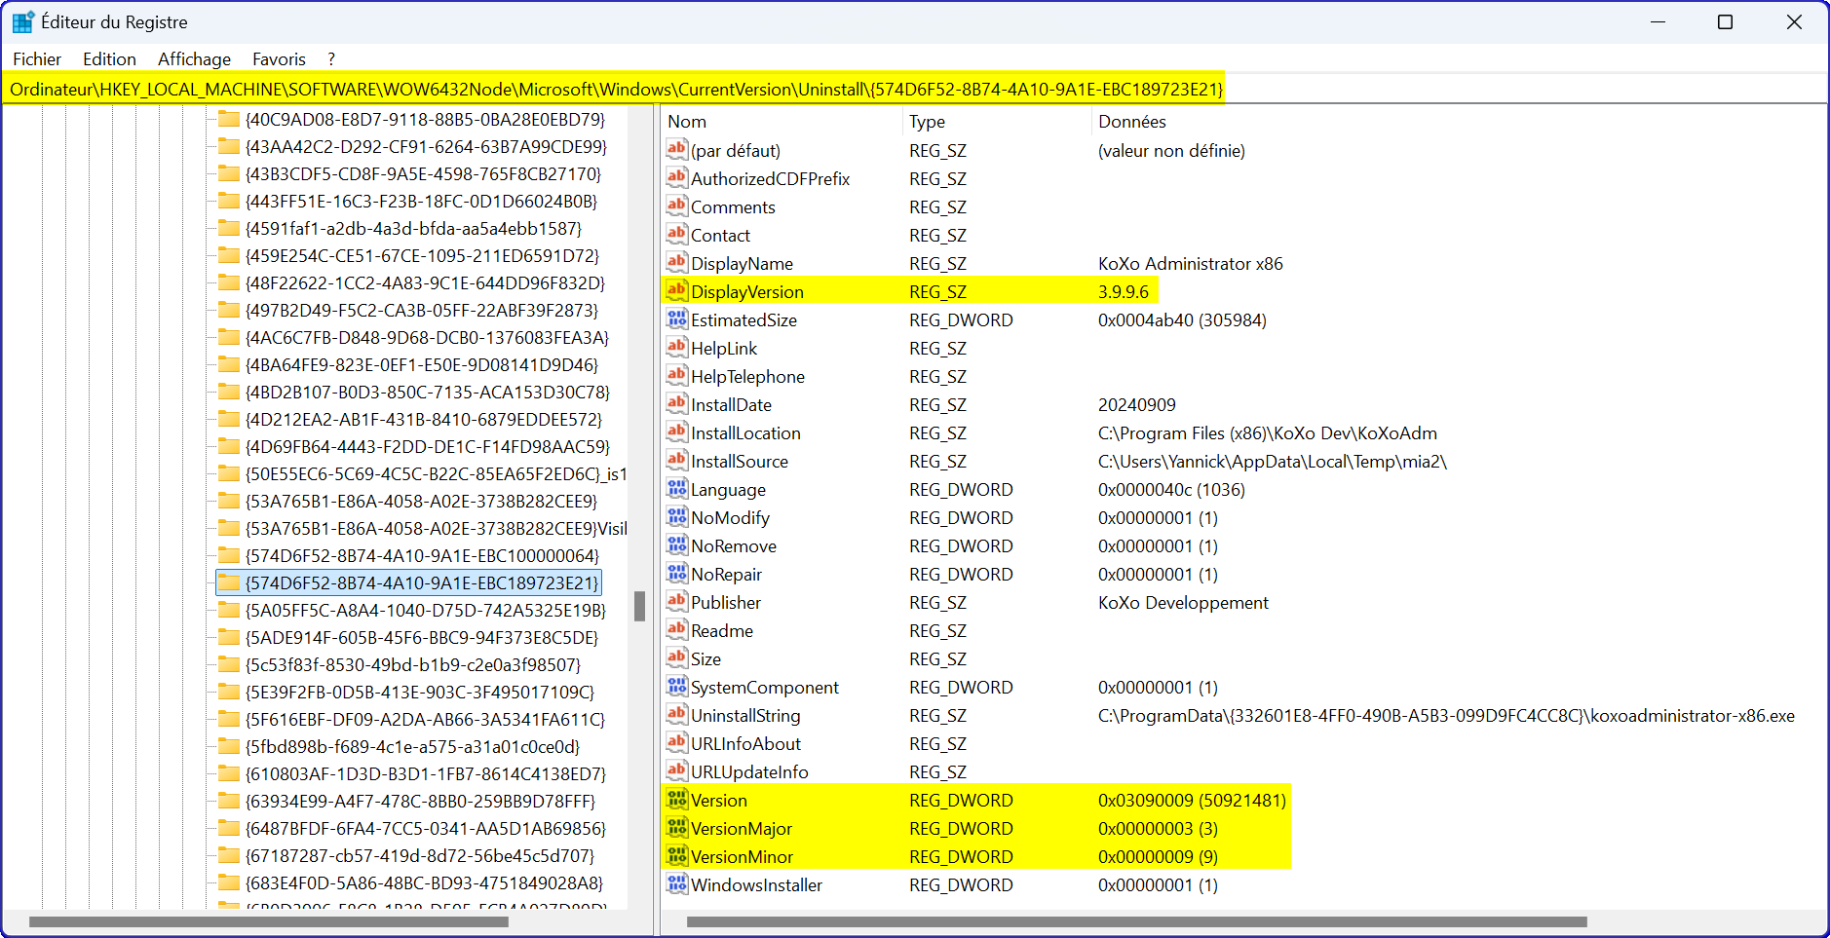Viewport: 1830px width, 938px height.
Task: Open the Affichage menu
Action: [x=194, y=59]
